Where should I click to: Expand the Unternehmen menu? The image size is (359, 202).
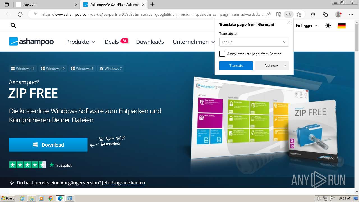(194, 42)
